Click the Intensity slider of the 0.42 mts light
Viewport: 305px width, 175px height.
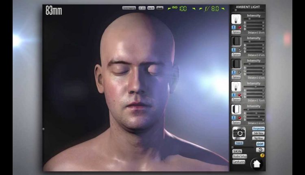click(x=254, y=64)
